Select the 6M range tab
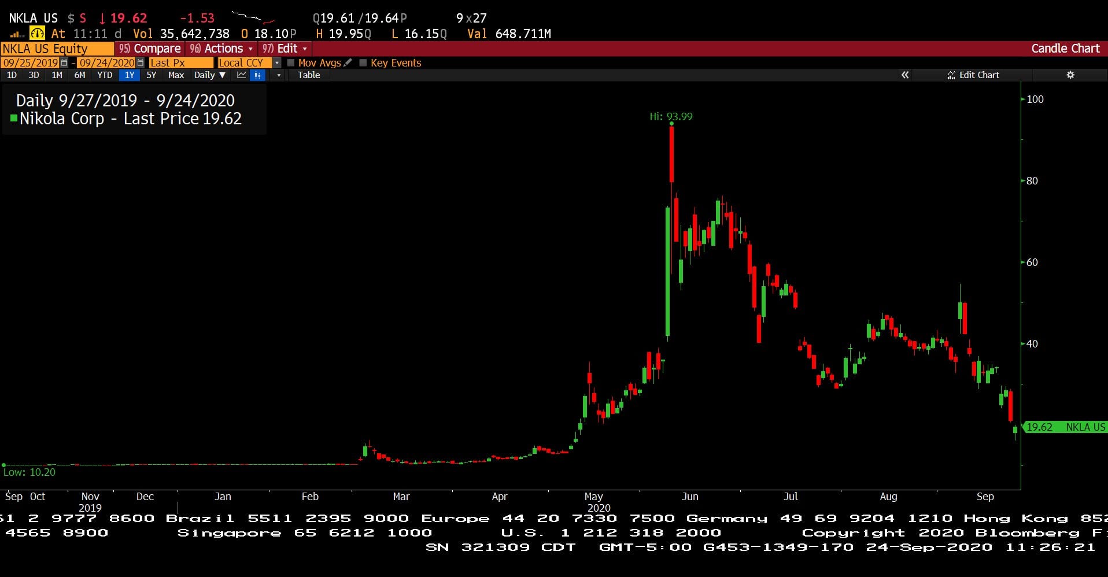 [80, 75]
